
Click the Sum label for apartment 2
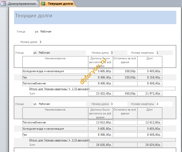pyautogui.click(x=32, y=145)
